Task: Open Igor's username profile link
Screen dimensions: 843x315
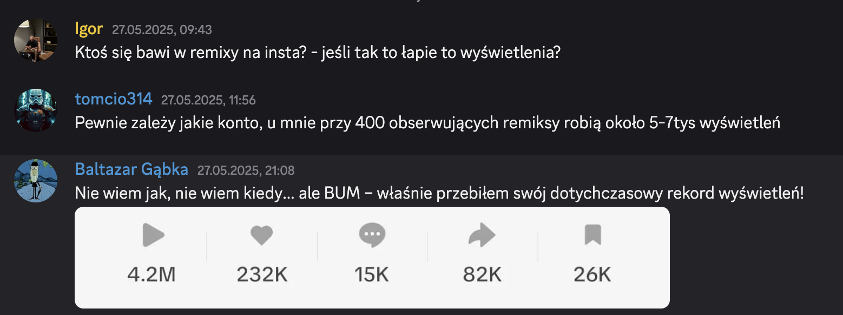Action: (x=89, y=29)
